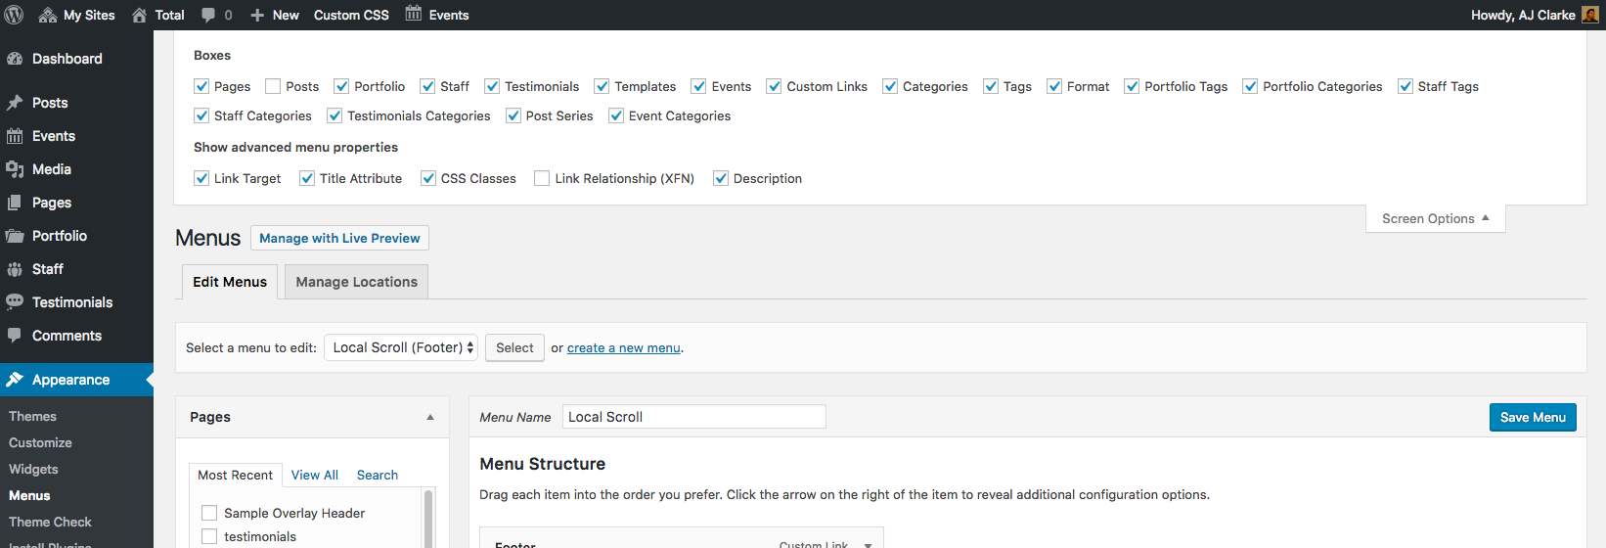Open Testimonials via its sidebar icon
1606x548 pixels.
click(x=15, y=302)
